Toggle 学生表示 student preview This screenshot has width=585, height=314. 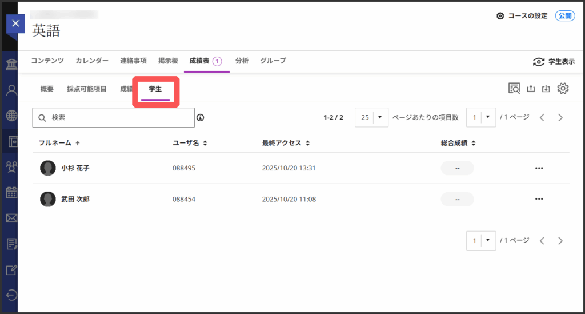click(x=553, y=62)
